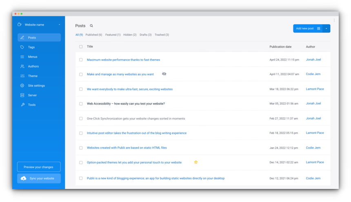This screenshot has width=351, height=202.
Task: Open the Add new post dropdown arrow
Action: (x=326, y=29)
